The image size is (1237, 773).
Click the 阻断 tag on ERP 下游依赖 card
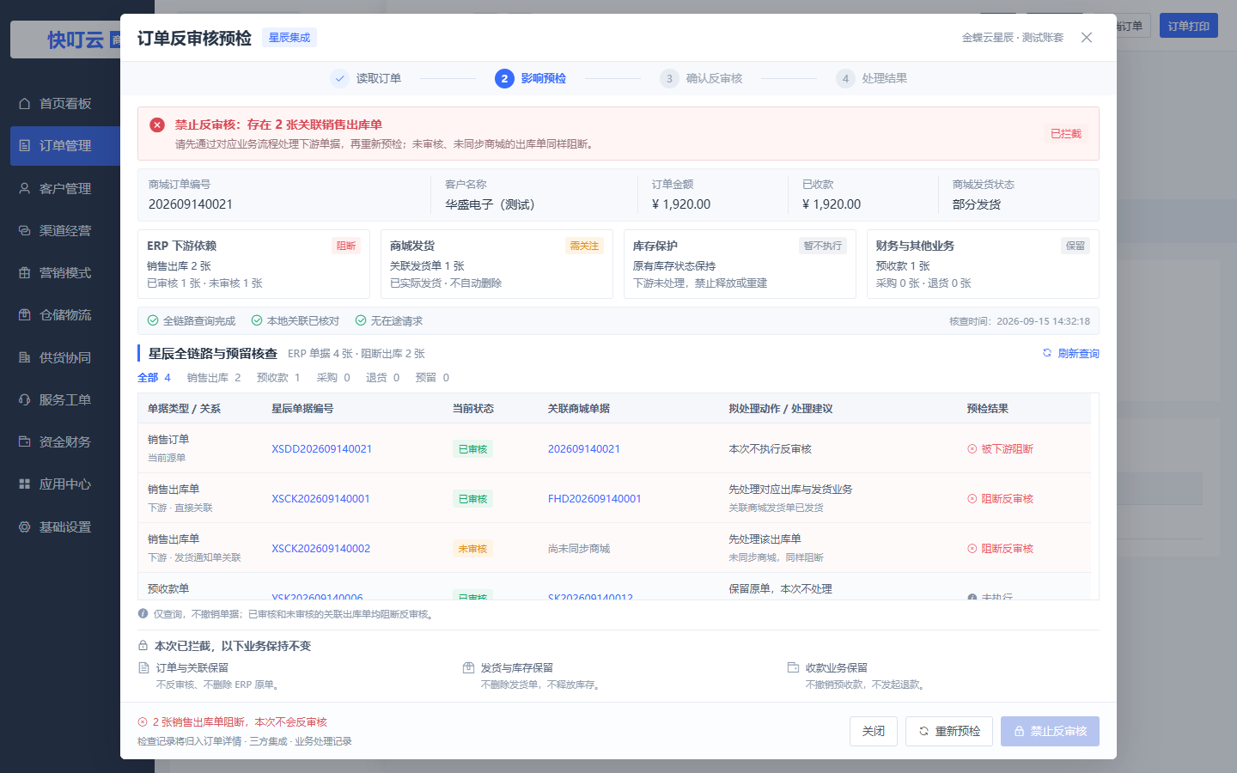click(346, 246)
